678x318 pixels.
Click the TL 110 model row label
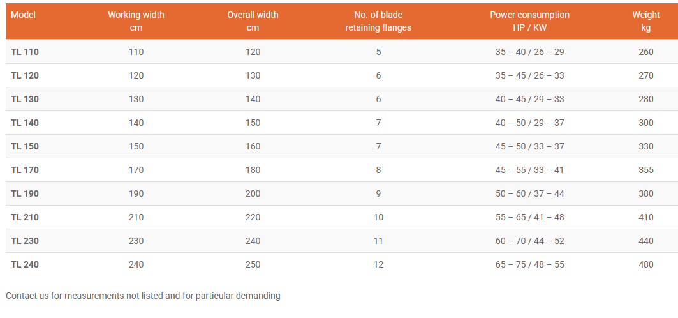pos(25,52)
